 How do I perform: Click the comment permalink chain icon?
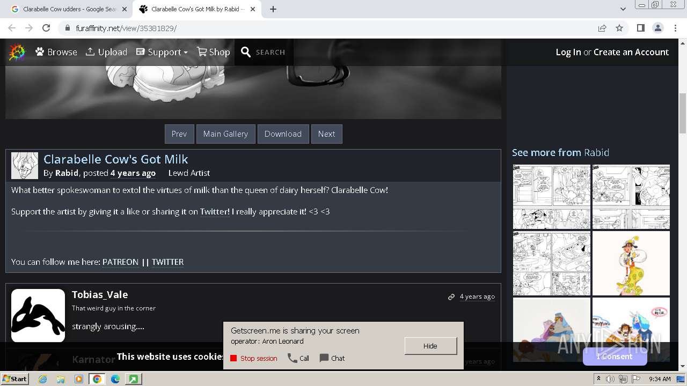tap(451, 297)
